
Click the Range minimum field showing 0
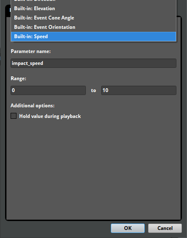coord(48,90)
